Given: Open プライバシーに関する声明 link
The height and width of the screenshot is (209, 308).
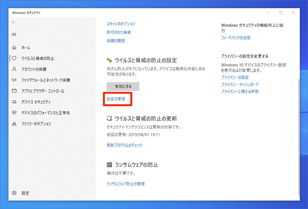Looking at the screenshot, I should pyautogui.click(x=240, y=92).
